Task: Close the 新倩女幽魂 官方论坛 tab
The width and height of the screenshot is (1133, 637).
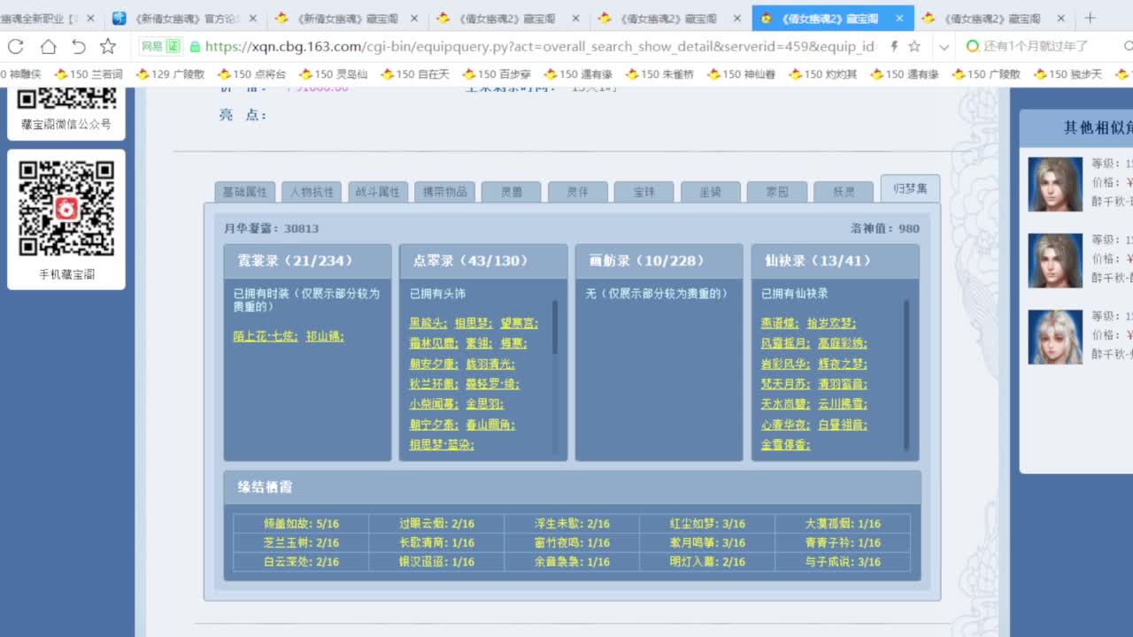Action: (252, 18)
